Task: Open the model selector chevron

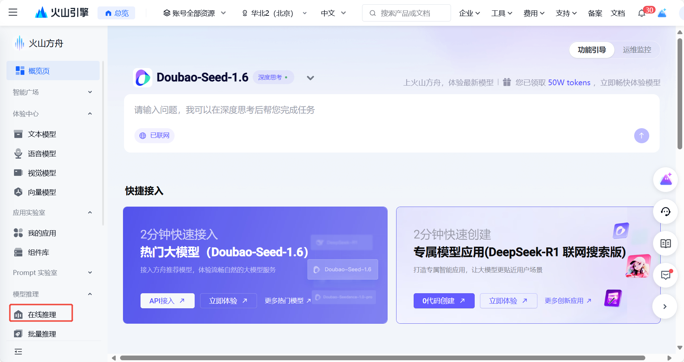Action: point(310,78)
